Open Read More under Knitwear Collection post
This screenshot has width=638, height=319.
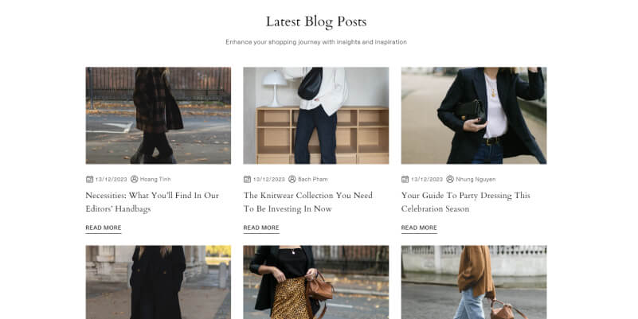pyautogui.click(x=261, y=228)
